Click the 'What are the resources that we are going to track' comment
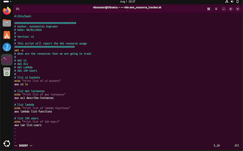Screen dimensions: 243x151 pos(54,54)
